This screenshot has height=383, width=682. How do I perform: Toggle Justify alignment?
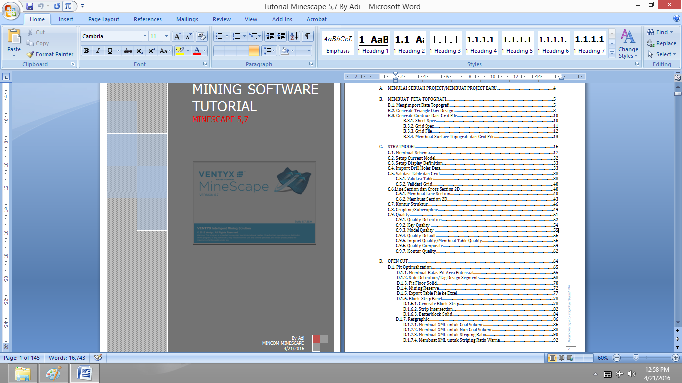[x=254, y=51]
